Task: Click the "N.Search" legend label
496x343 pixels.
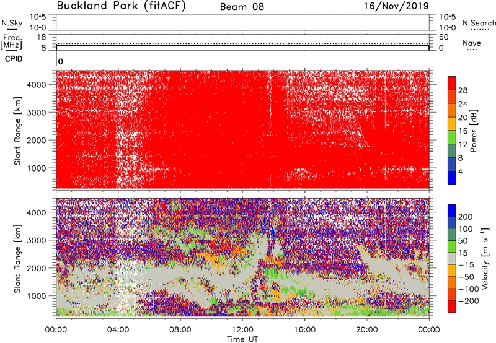Action: pos(479,23)
